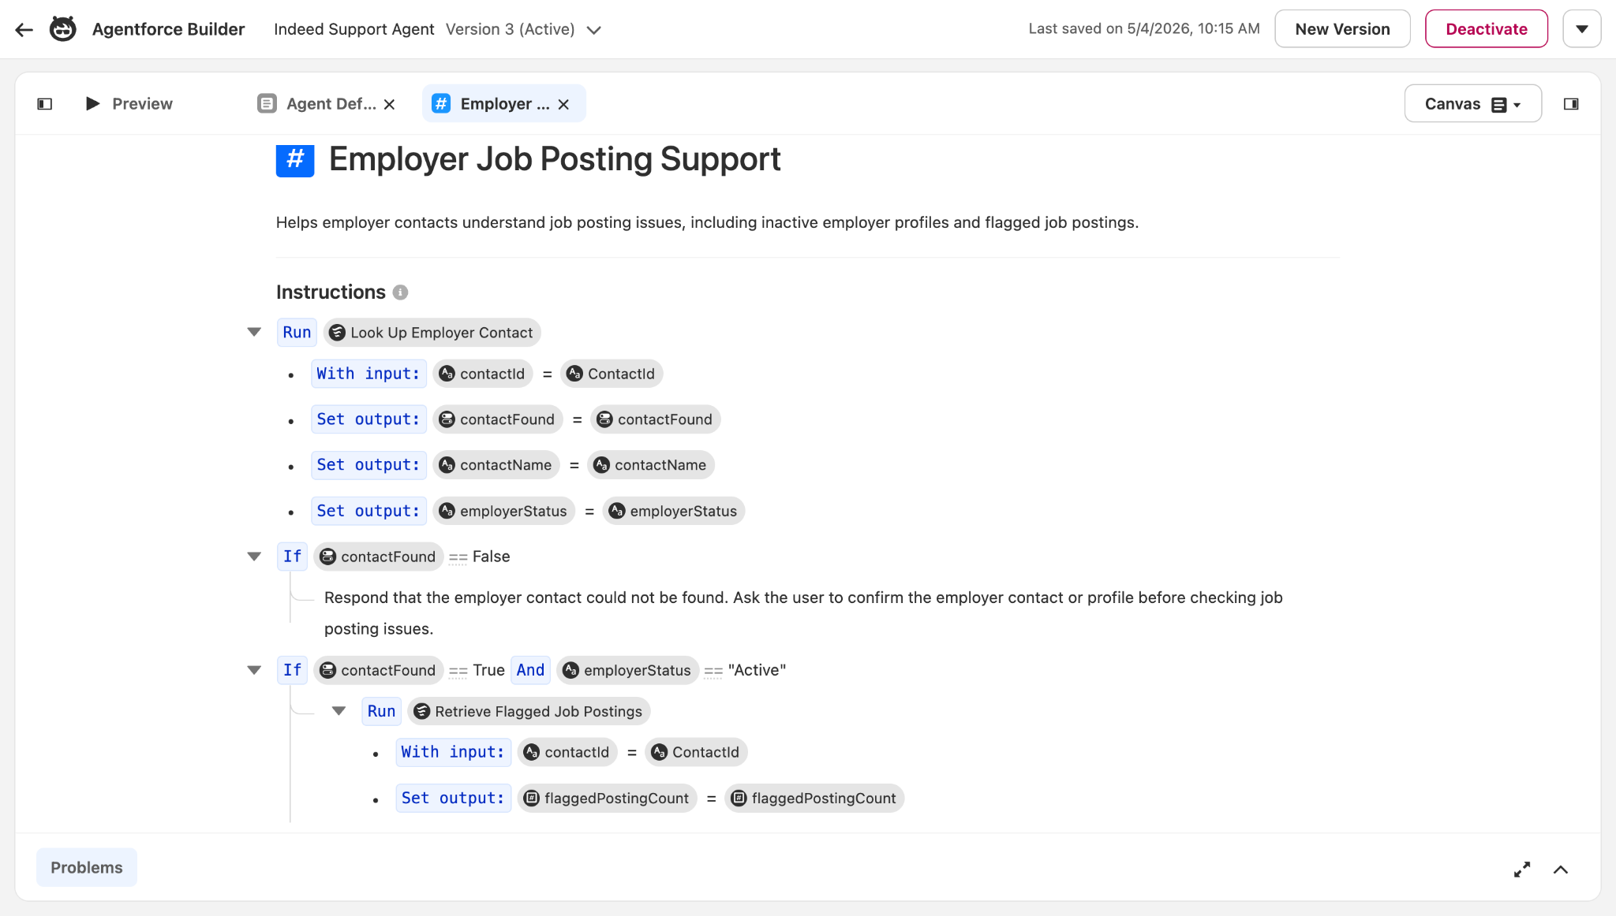
Task: Deactivate the active agent version
Action: tap(1487, 29)
